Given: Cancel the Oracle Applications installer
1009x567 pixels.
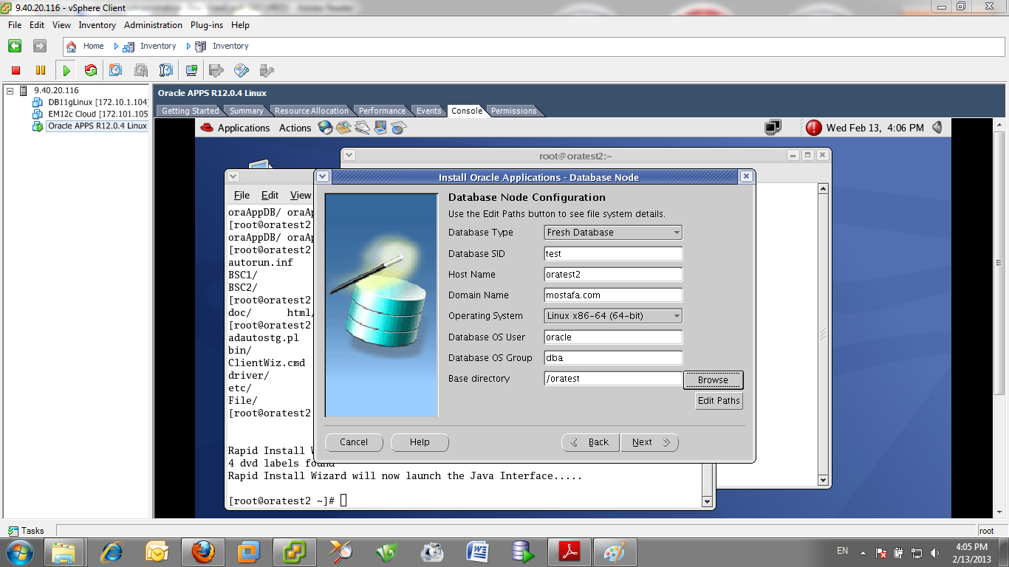Looking at the screenshot, I should coord(354,442).
